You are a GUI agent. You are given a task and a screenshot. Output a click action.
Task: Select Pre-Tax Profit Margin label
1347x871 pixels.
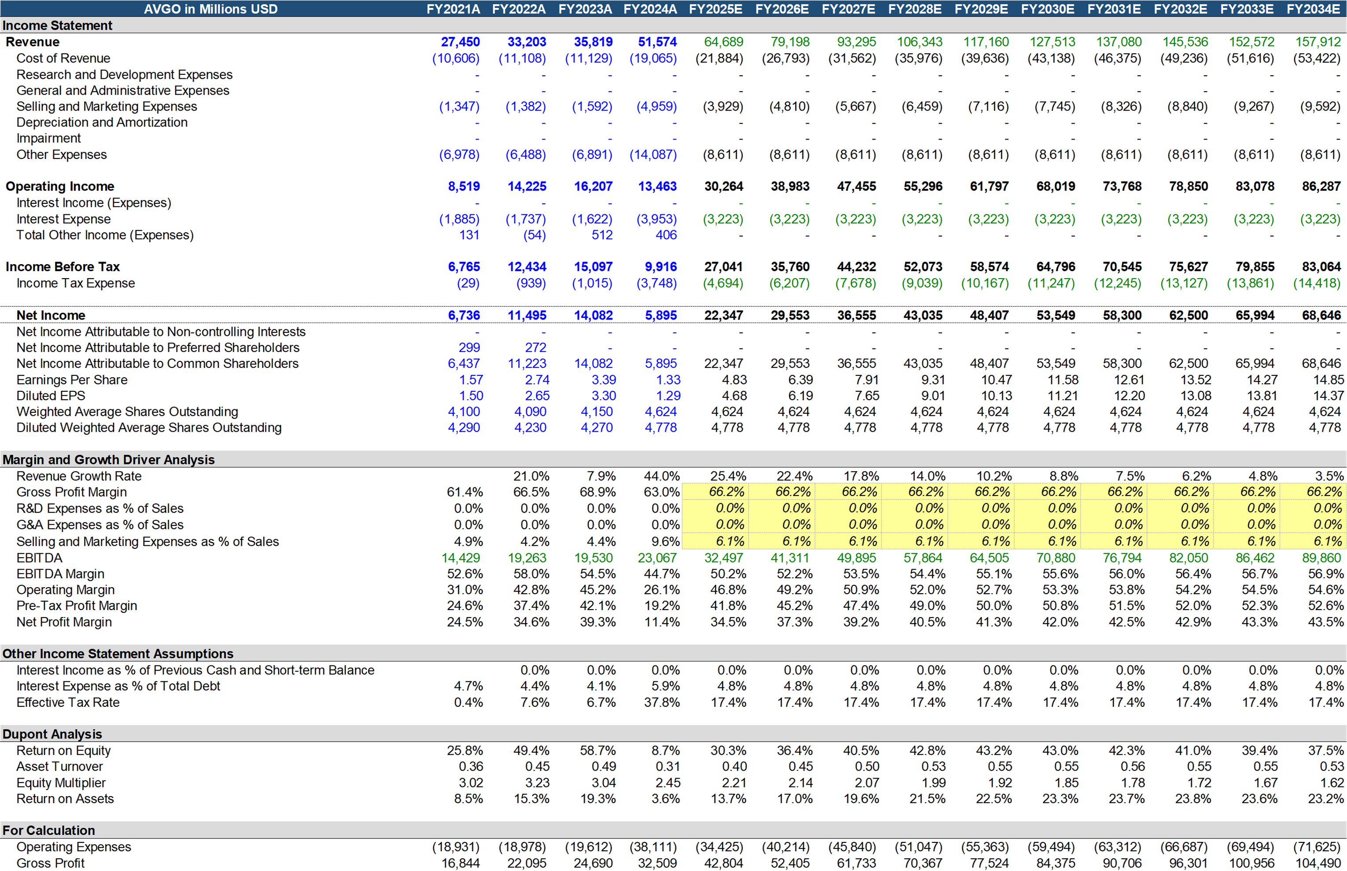(x=77, y=605)
